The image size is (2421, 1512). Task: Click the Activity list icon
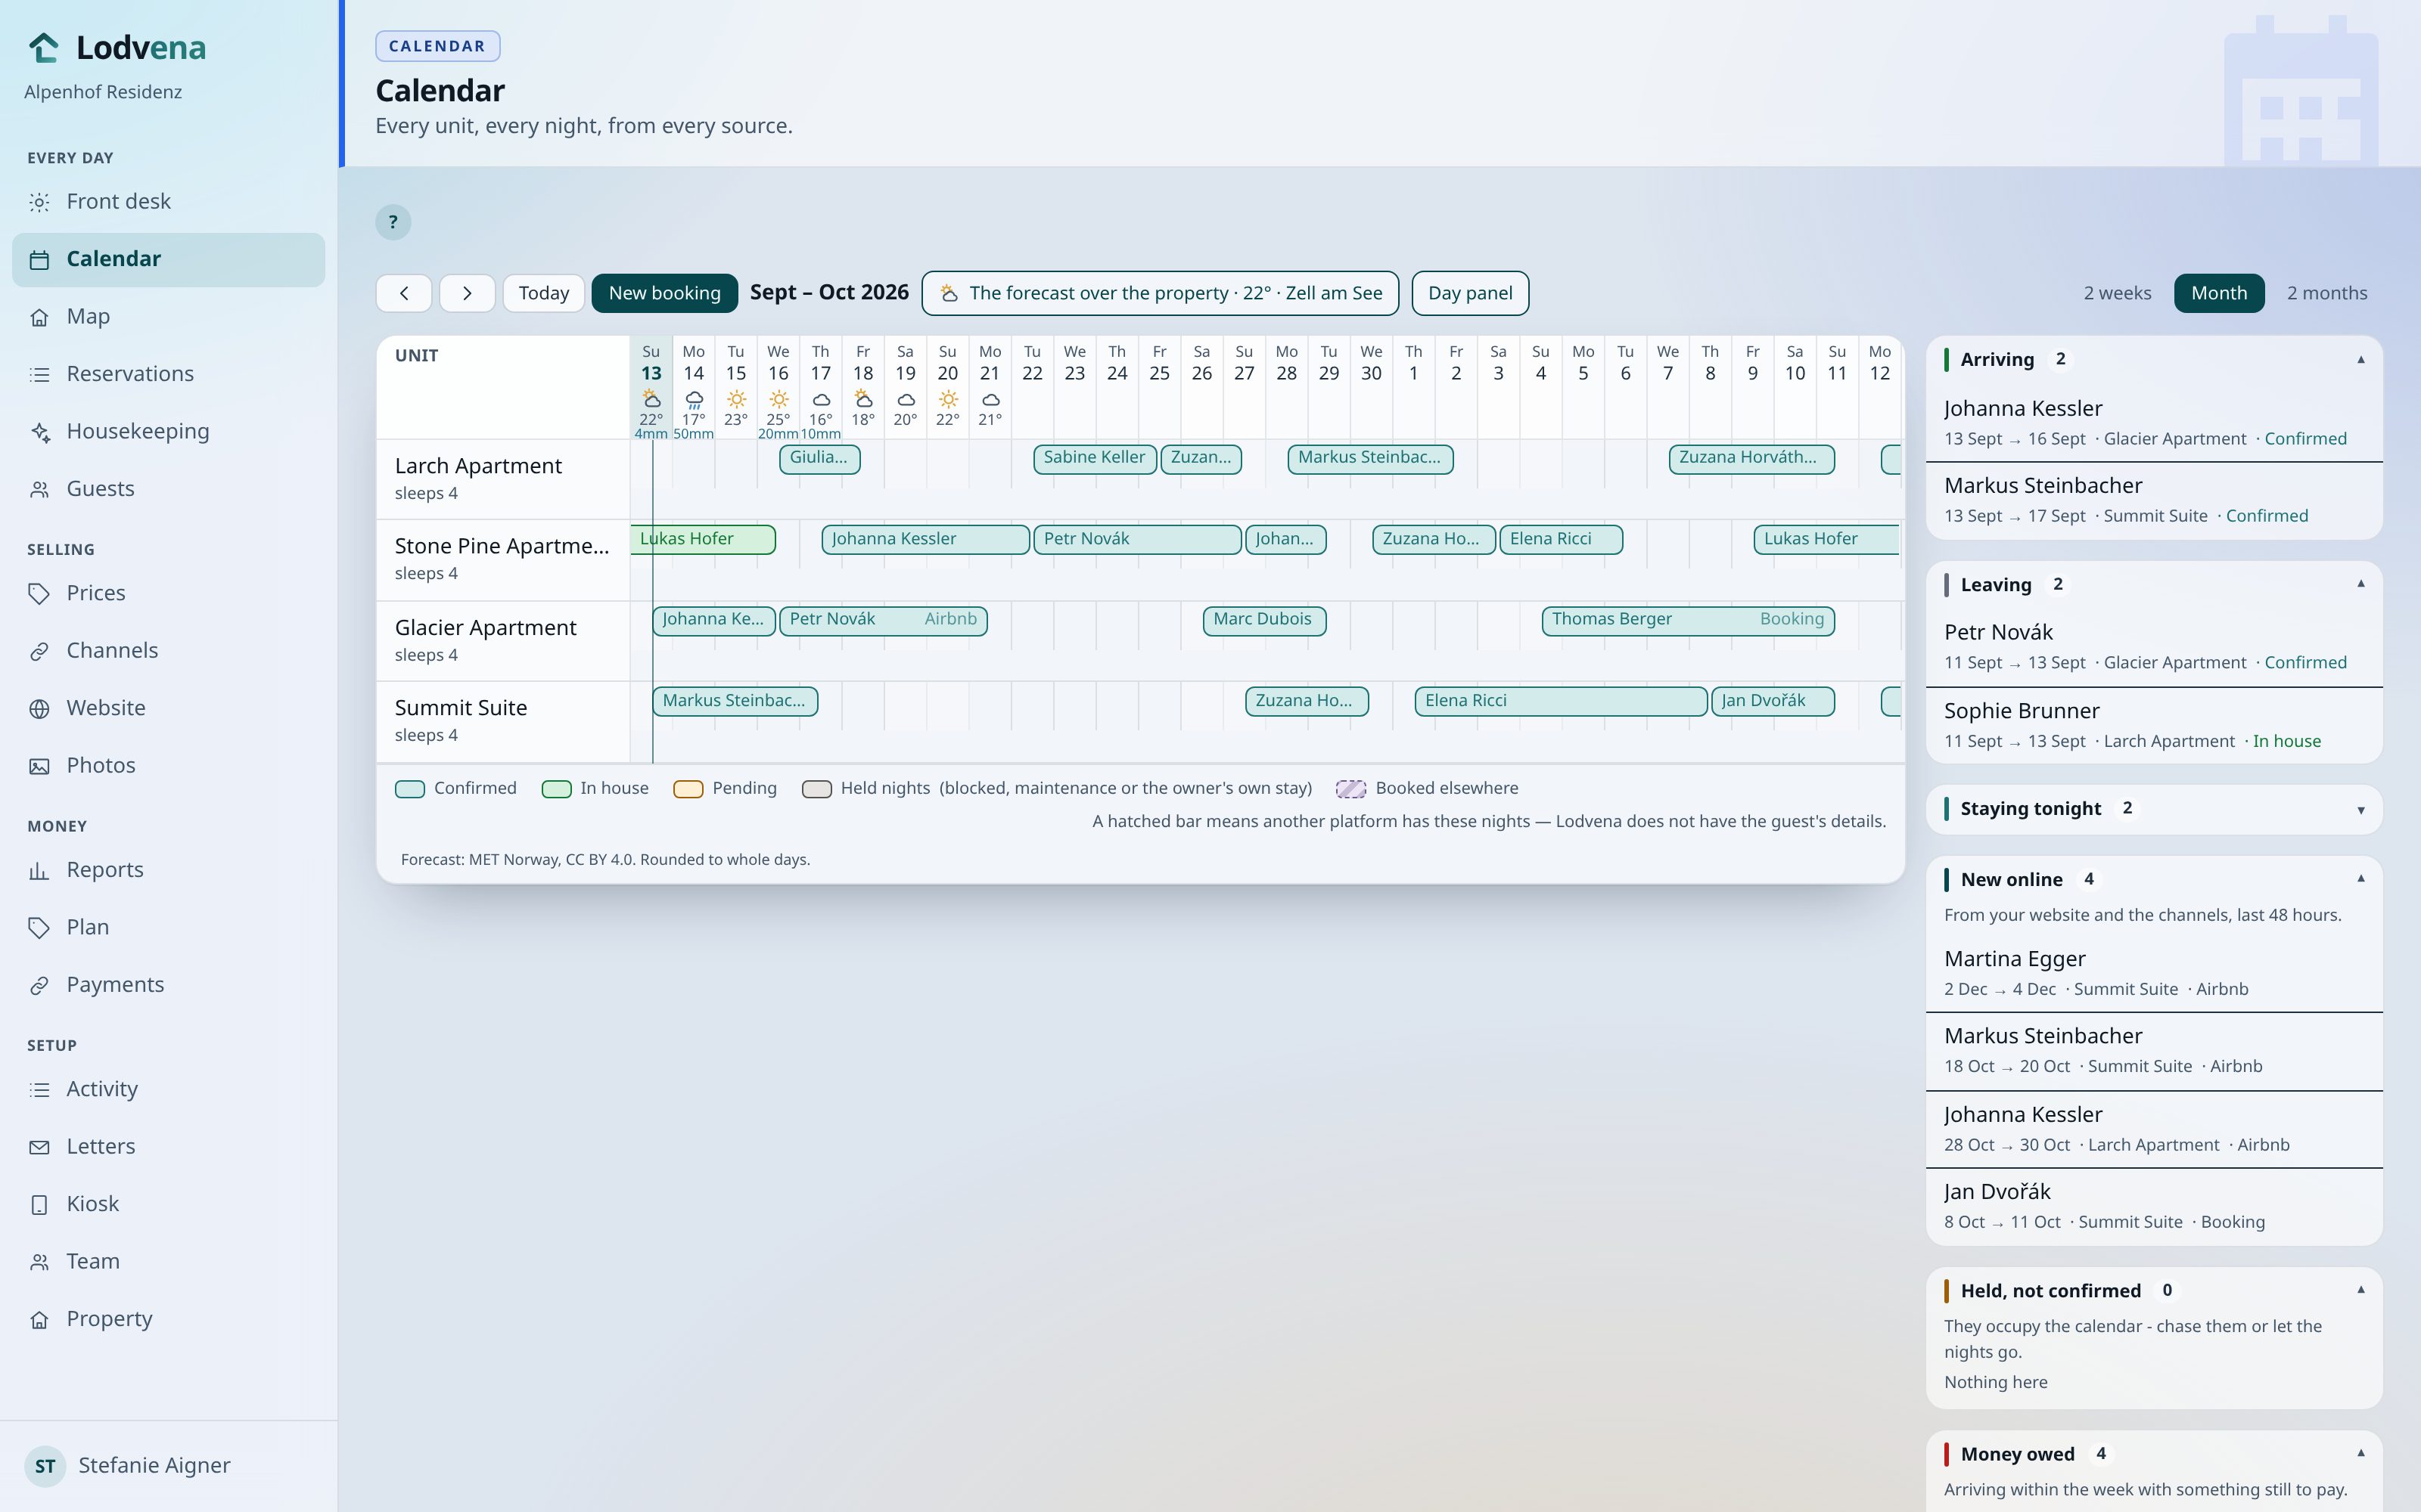click(39, 1089)
